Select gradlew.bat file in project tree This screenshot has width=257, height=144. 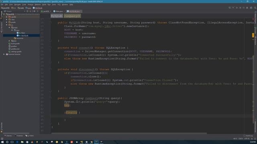click(14, 49)
